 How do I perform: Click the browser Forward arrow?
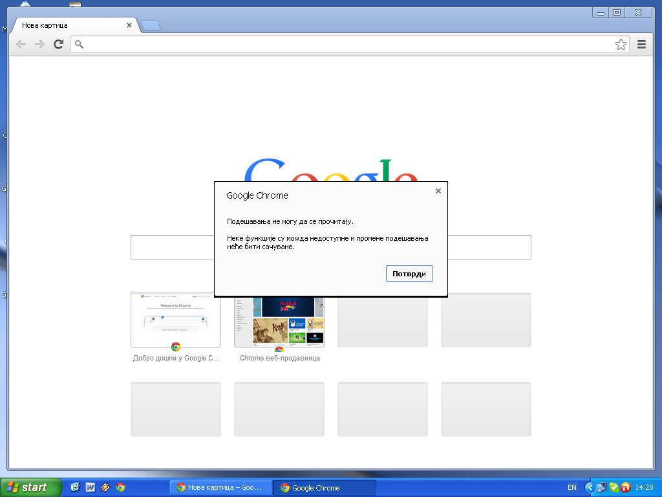coord(39,45)
